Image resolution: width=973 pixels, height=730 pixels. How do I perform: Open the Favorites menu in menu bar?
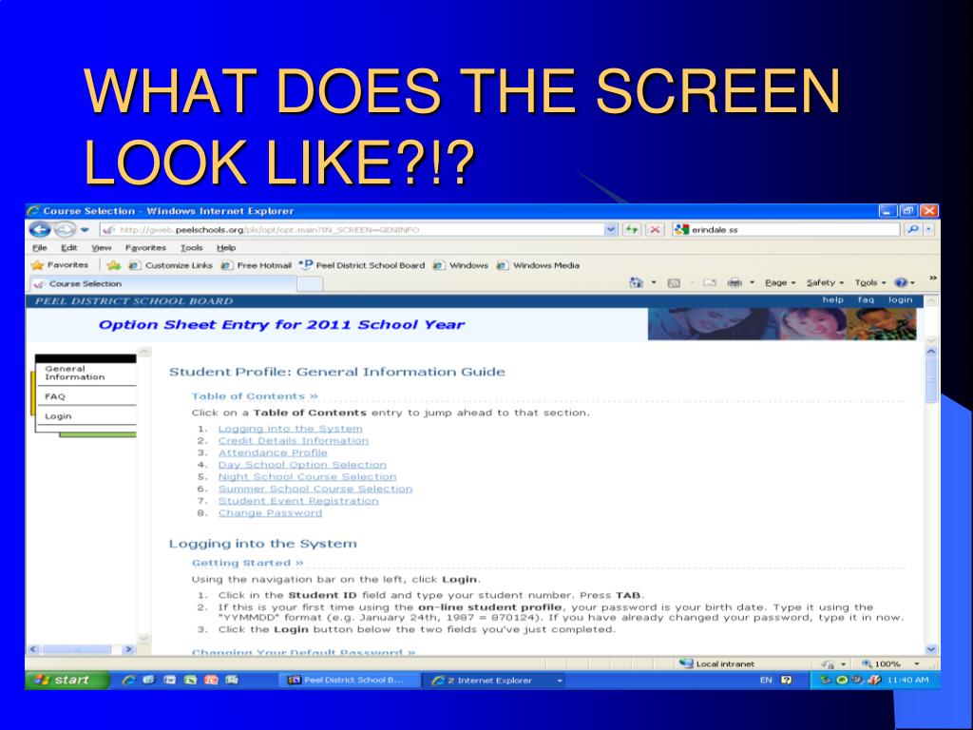(x=145, y=248)
